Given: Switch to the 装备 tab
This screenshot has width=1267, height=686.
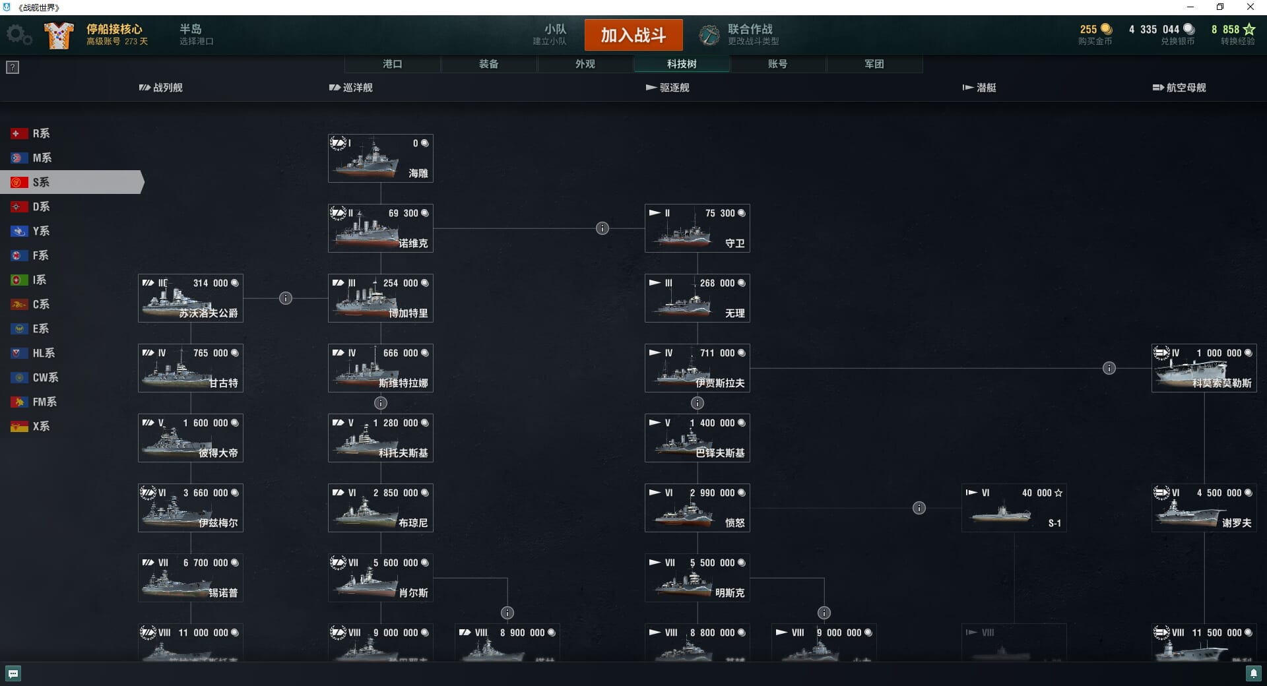Looking at the screenshot, I should click(489, 64).
